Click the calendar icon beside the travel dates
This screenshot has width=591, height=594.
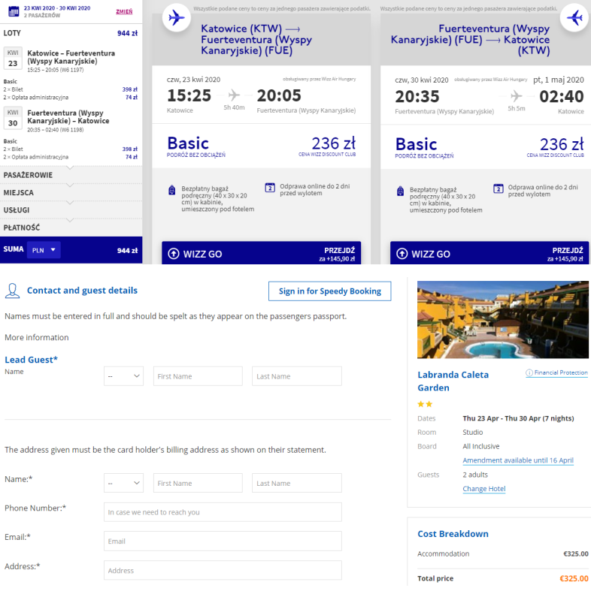point(14,11)
